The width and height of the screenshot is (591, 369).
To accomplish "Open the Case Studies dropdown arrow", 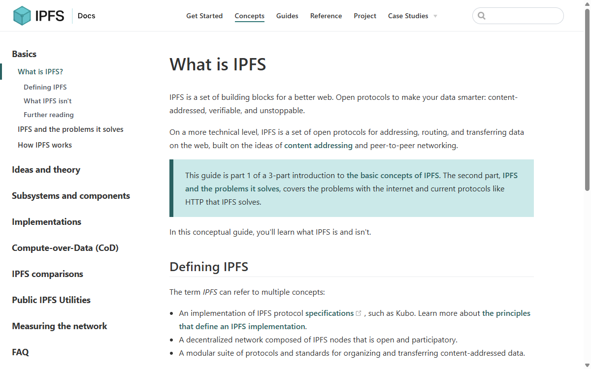I will (x=435, y=16).
